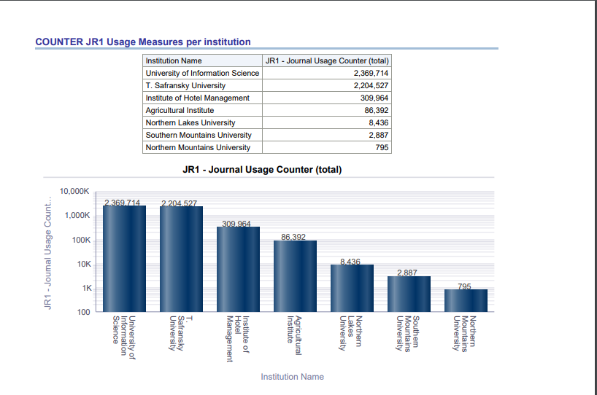Click the chart title above the bars

click(262, 170)
